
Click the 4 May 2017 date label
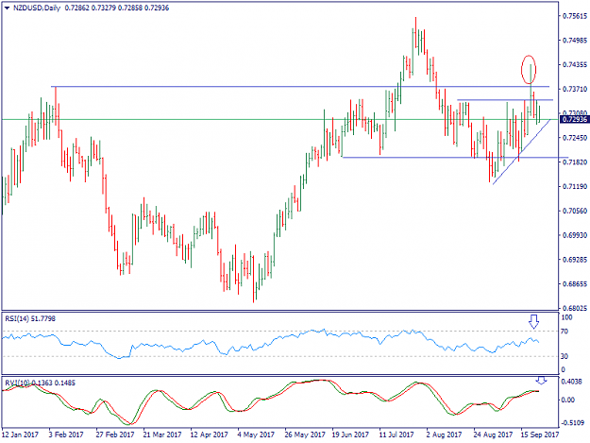coord(256,434)
